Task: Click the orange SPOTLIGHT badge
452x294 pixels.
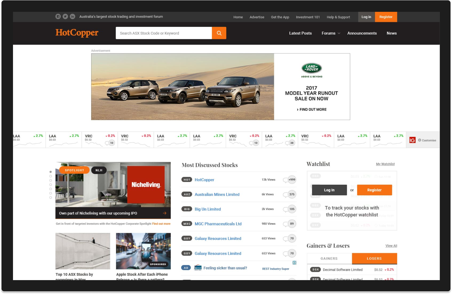Action: click(74, 170)
